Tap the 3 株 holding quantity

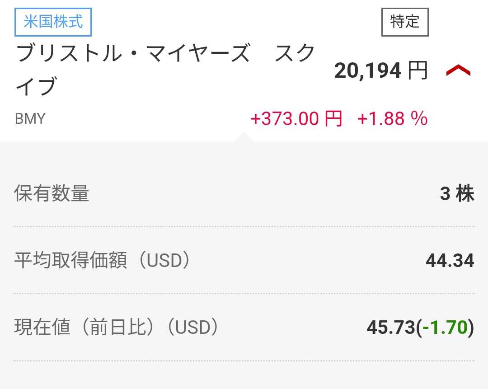click(457, 194)
